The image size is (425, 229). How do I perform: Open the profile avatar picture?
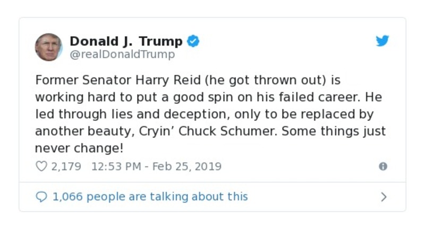click(48, 47)
